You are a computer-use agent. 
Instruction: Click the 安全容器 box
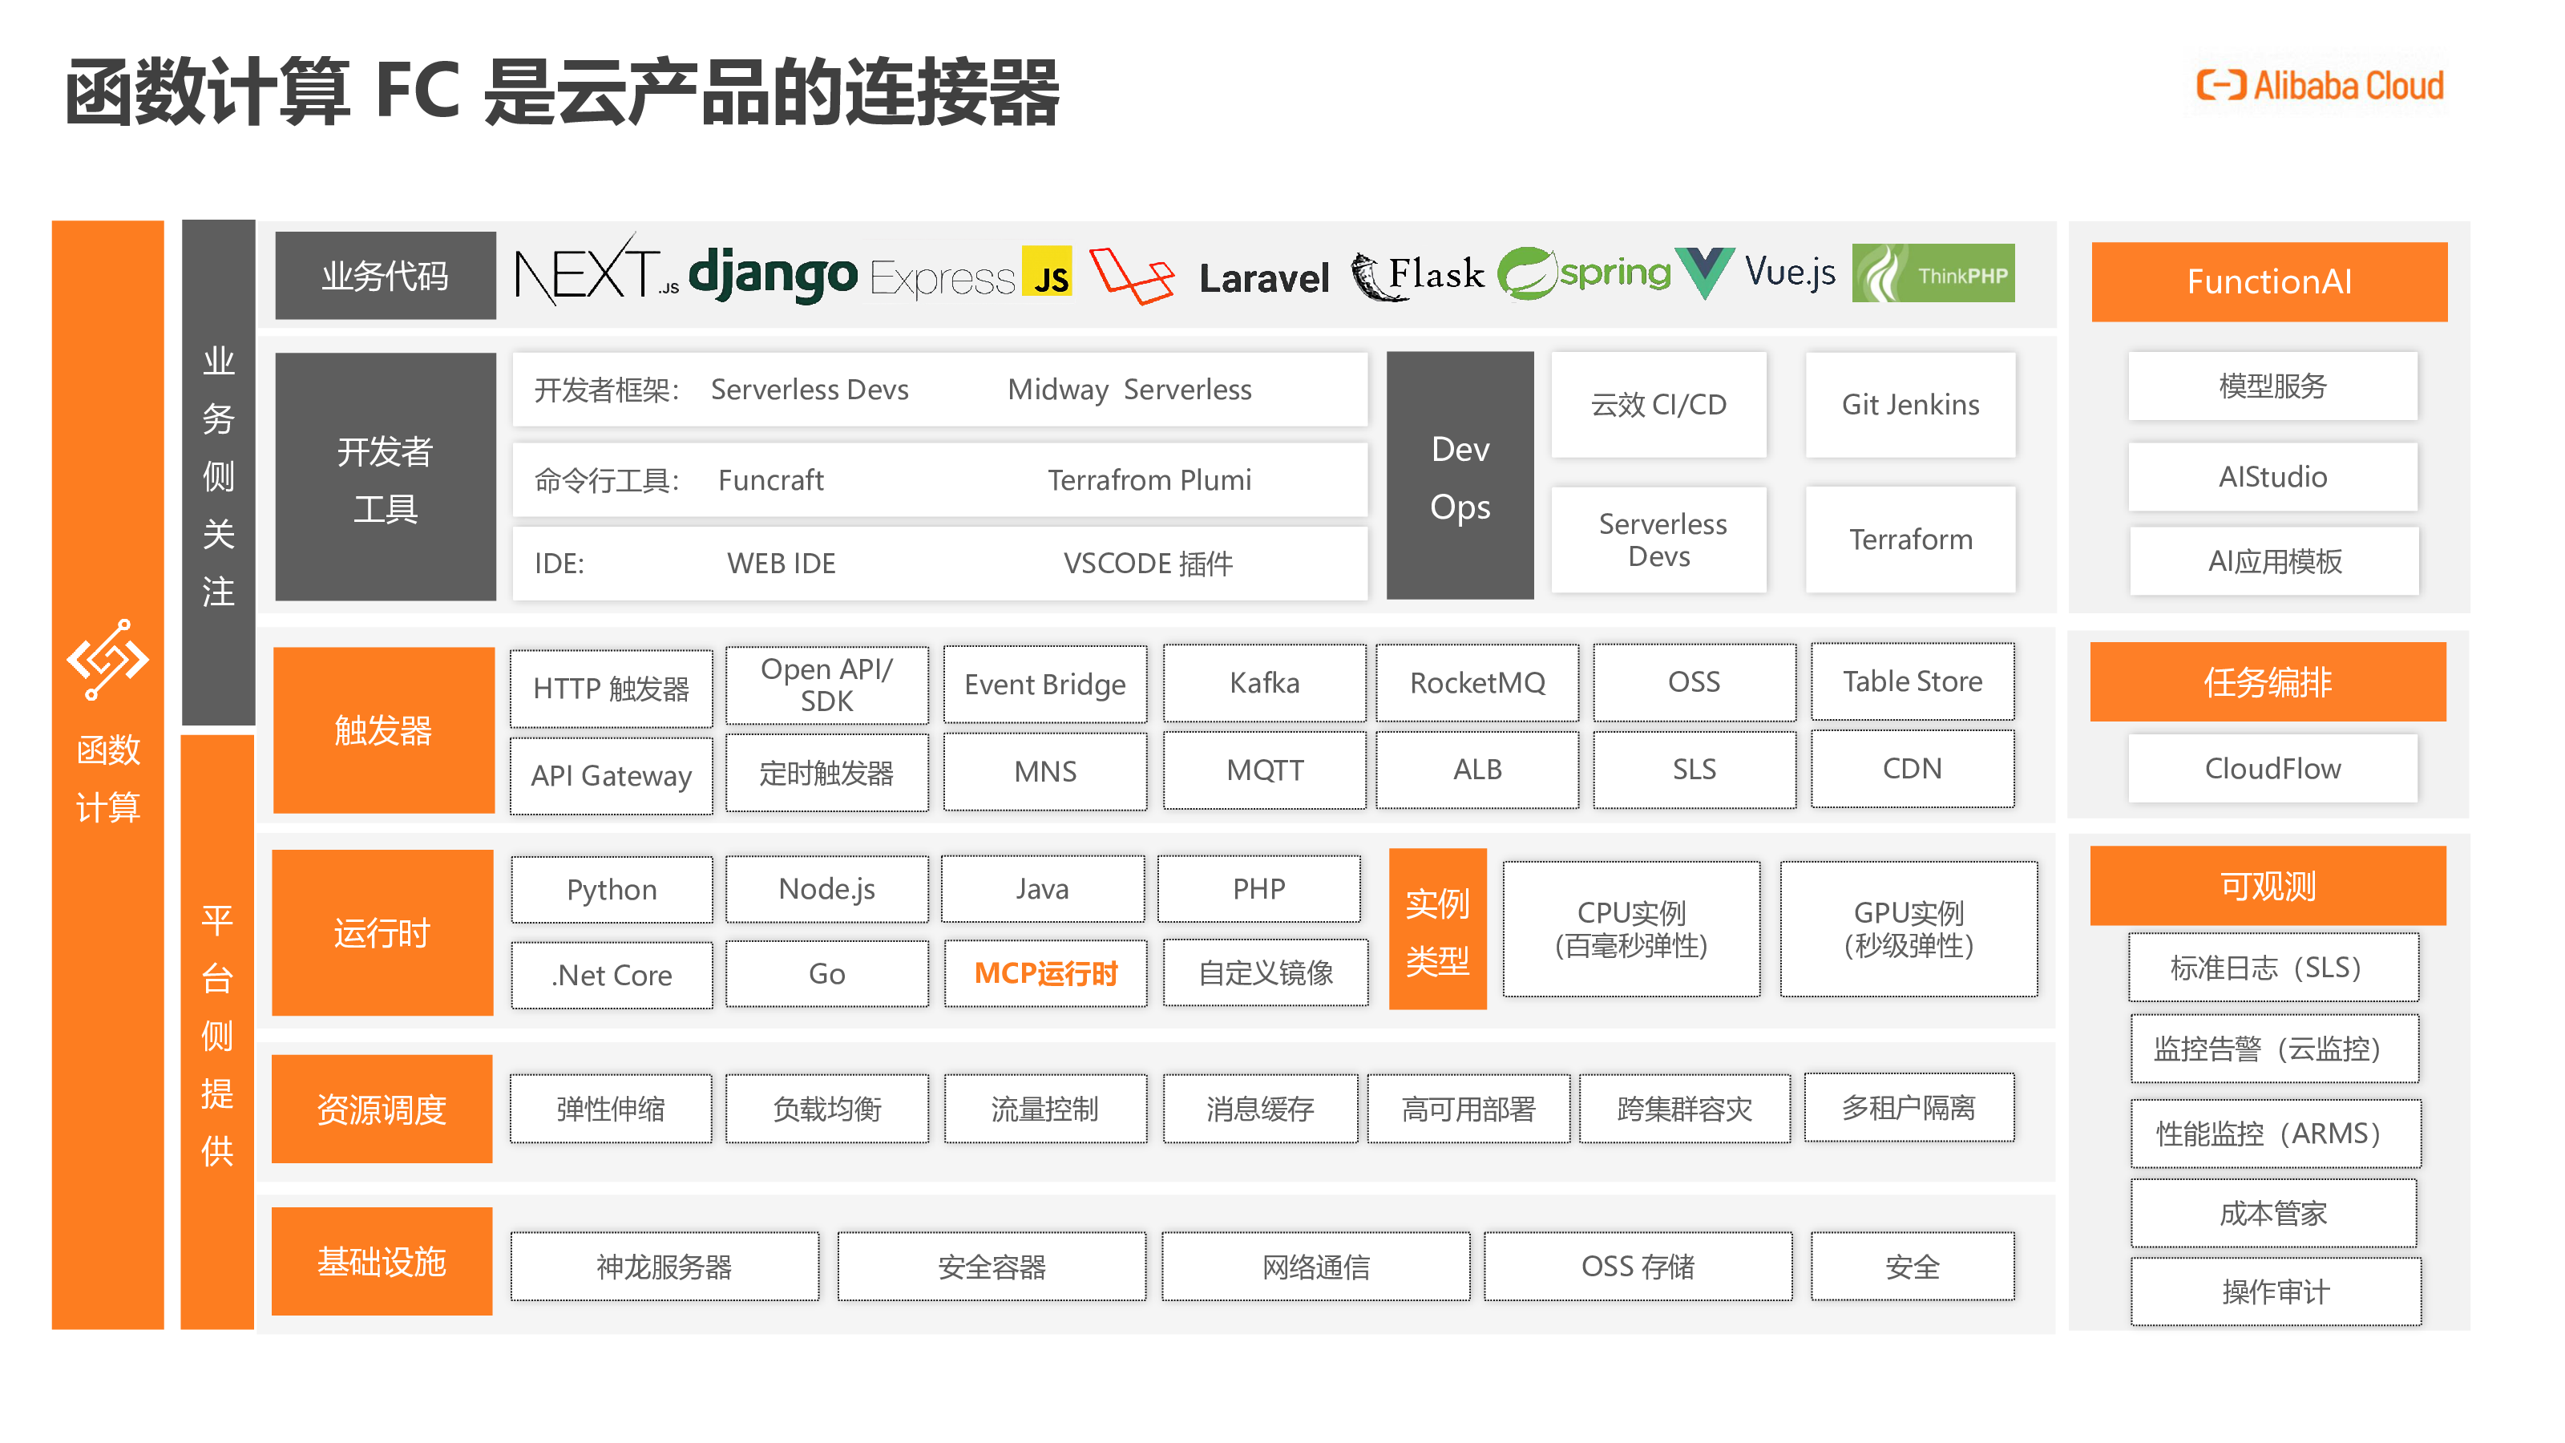tap(991, 1267)
